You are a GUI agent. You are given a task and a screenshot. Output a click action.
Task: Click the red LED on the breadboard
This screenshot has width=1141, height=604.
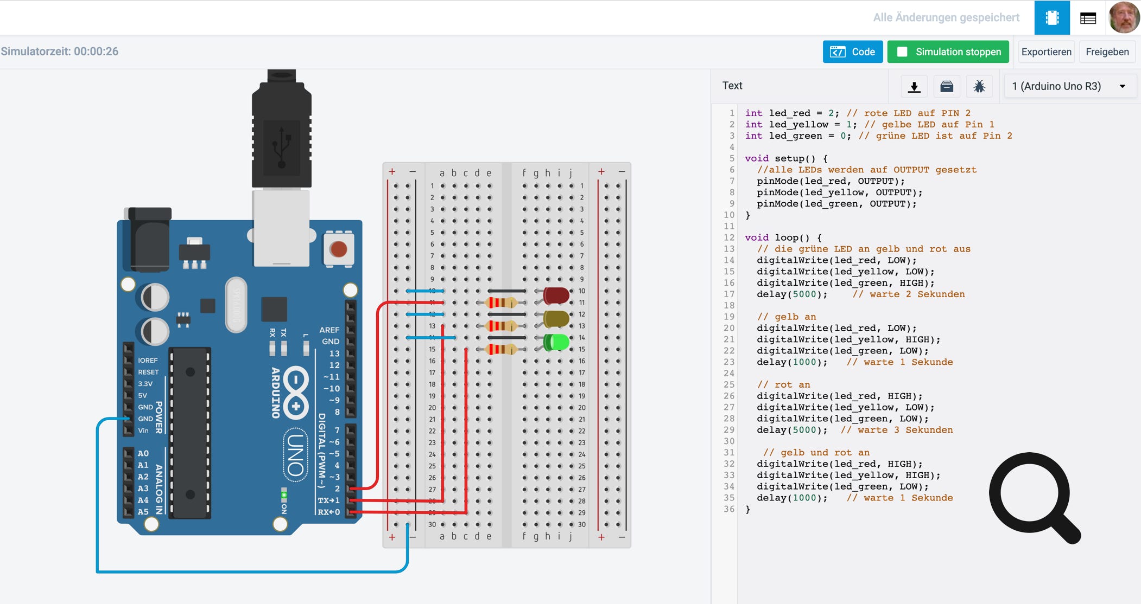point(556,295)
